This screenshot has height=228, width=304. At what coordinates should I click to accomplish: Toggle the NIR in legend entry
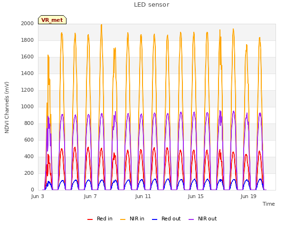click(x=132, y=218)
